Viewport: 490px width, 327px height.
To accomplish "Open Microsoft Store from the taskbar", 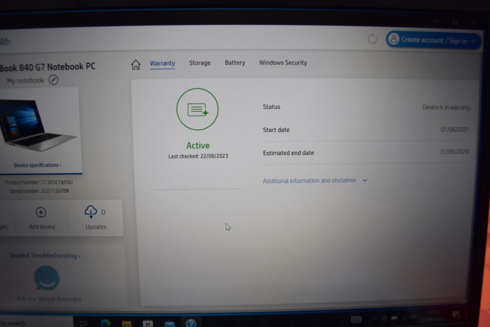I will (148, 324).
